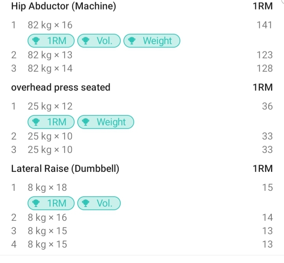Select Lateral Raise set 8 kg × 18

(47, 188)
